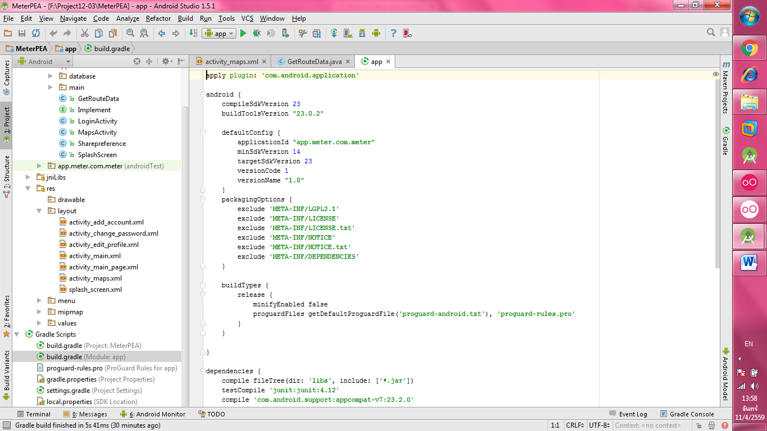Collapse the res folder
The image size is (767, 431).
pos(28,189)
